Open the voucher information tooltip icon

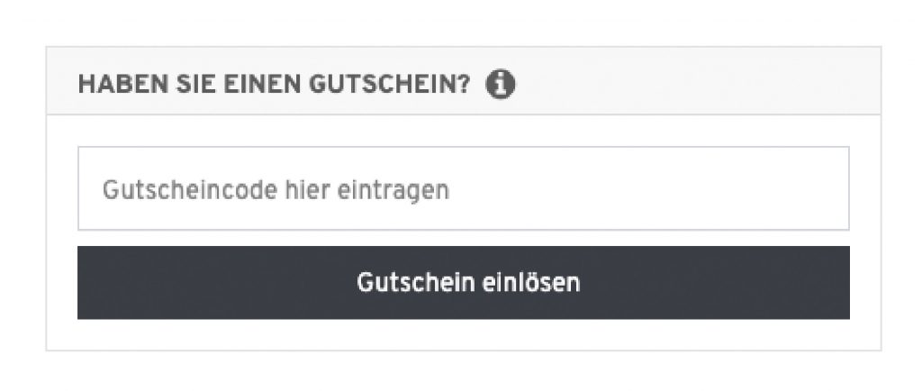(x=501, y=85)
